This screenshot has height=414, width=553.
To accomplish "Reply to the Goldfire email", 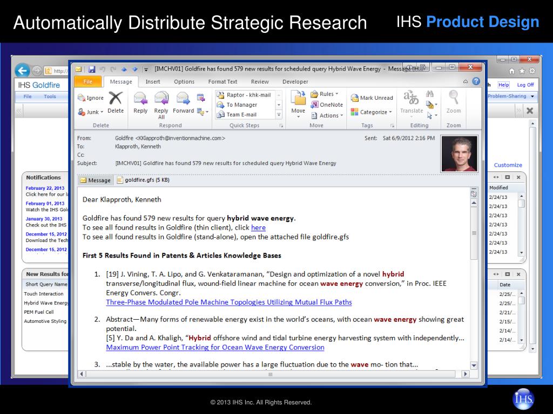I will point(140,102).
